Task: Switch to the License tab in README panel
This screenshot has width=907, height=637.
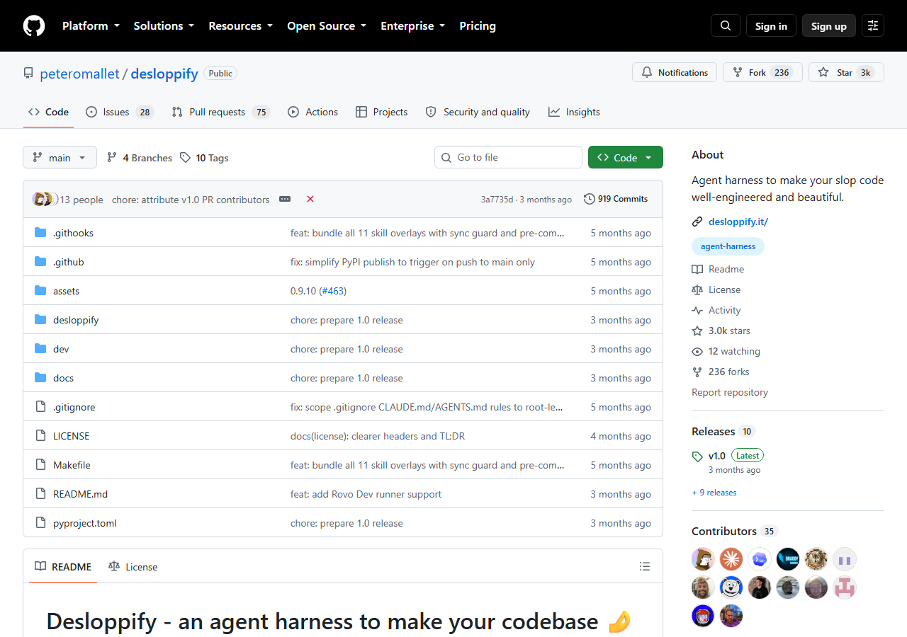Action: tap(133, 566)
